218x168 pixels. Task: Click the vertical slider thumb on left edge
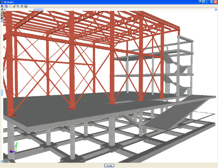[2, 92]
